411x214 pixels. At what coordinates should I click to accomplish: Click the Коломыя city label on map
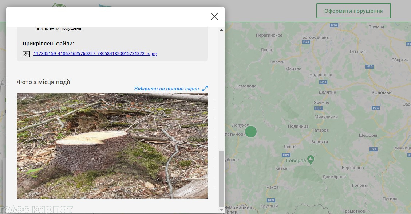382,92
